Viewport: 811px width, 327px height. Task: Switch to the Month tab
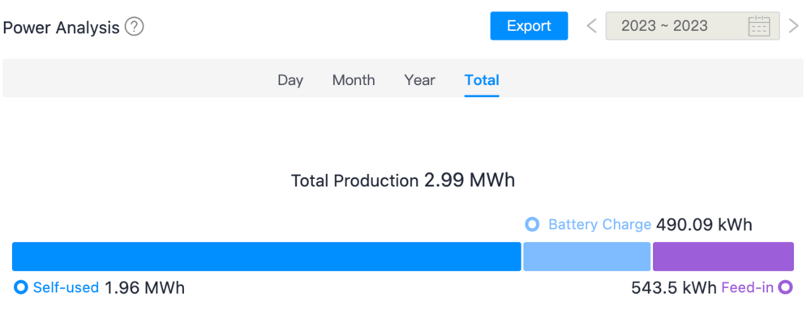tap(354, 80)
